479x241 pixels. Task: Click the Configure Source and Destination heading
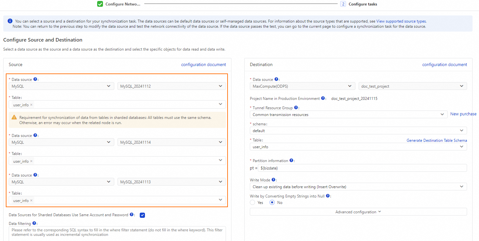pyautogui.click(x=43, y=40)
